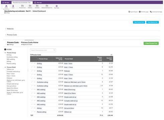Edit the Weld 25mm long row
Viewport: 164px width, 120px height.
32,89
